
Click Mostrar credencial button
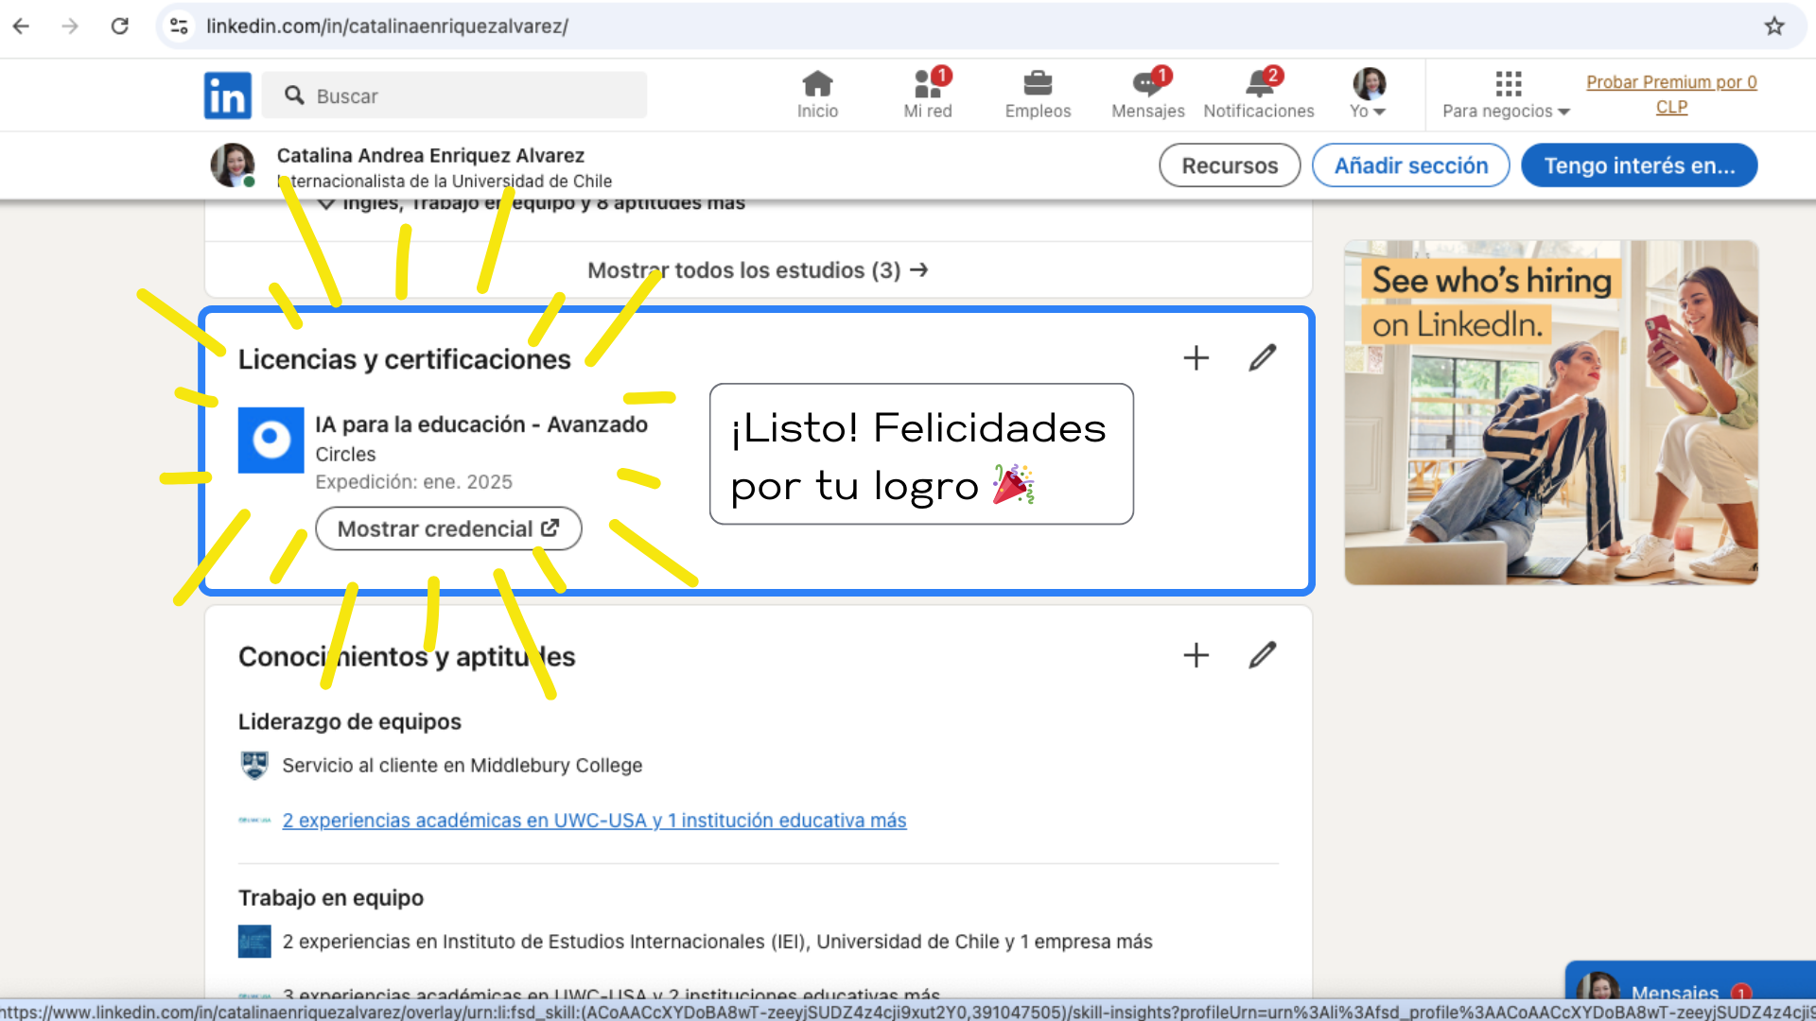(x=448, y=528)
